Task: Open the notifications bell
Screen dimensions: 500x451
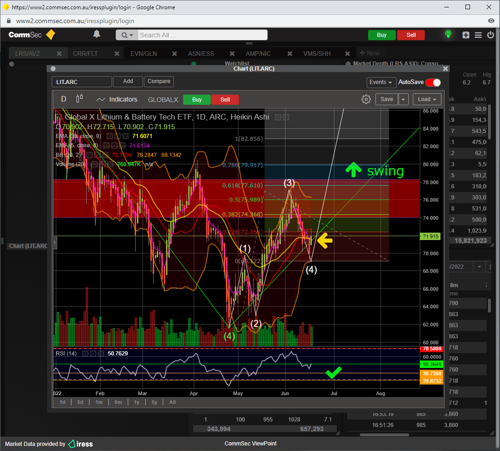Action: 96,34
